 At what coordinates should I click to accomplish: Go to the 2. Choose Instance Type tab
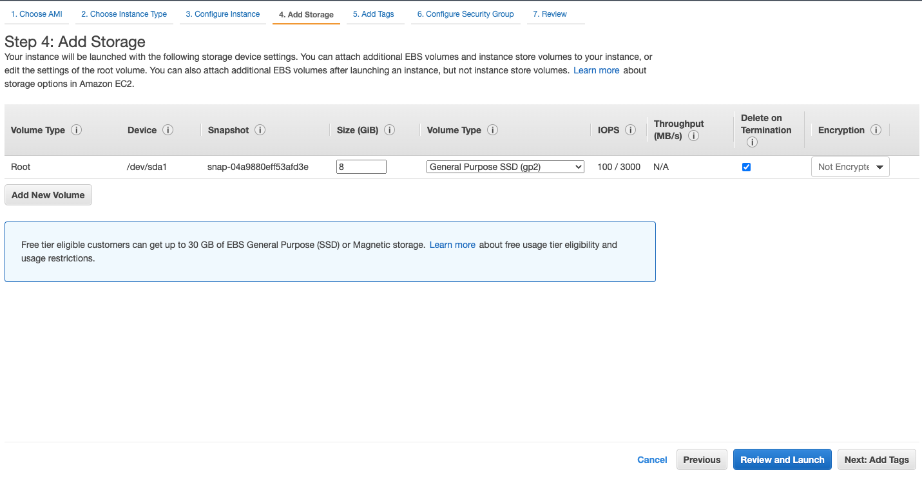point(124,14)
